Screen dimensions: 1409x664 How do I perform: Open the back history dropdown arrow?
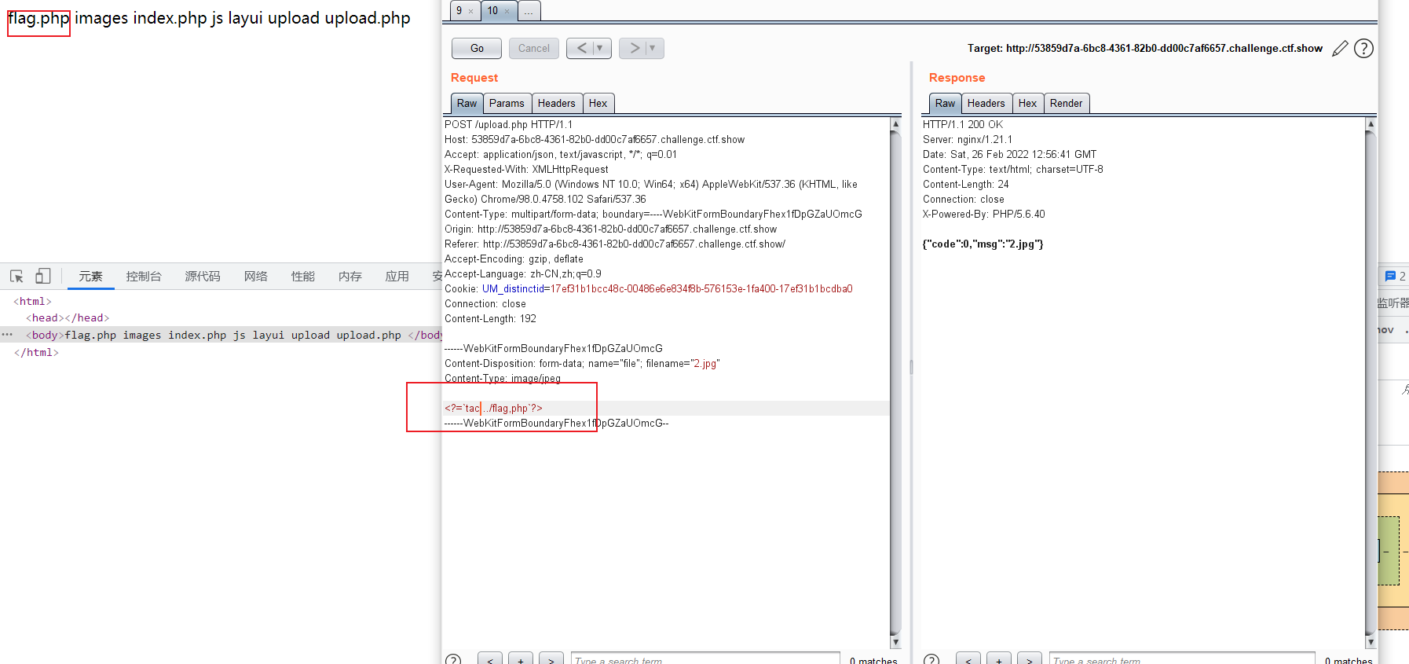click(x=602, y=49)
